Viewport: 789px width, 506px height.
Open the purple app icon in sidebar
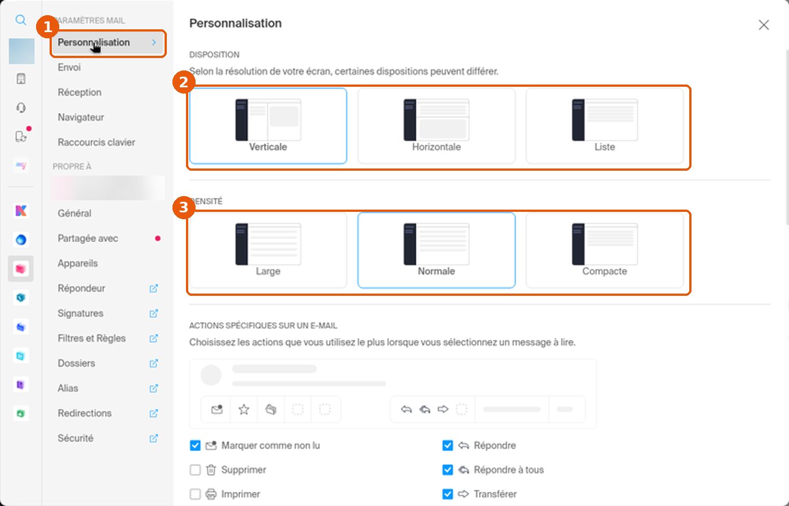point(21,385)
